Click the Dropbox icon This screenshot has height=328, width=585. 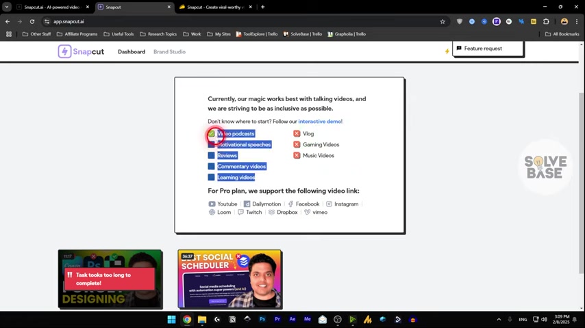271,213
